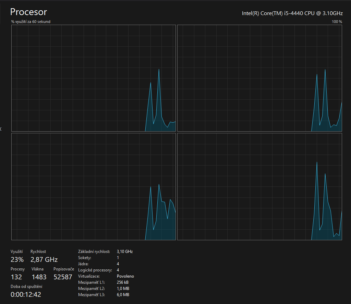The height and width of the screenshot is (304, 351).
Task: Select the bottom-left CPU core usage graph
Action: tap(94, 187)
